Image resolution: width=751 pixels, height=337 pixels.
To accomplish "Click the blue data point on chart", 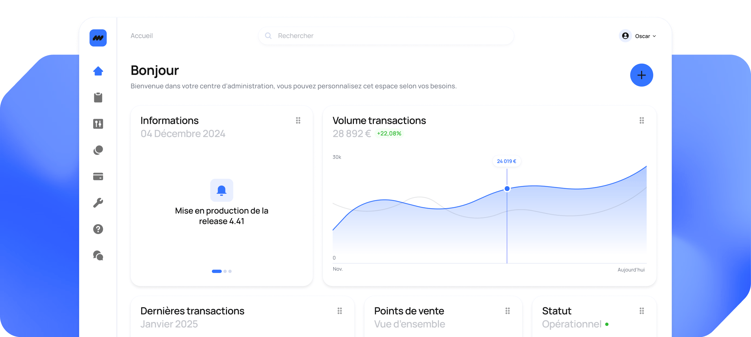I will [x=507, y=189].
